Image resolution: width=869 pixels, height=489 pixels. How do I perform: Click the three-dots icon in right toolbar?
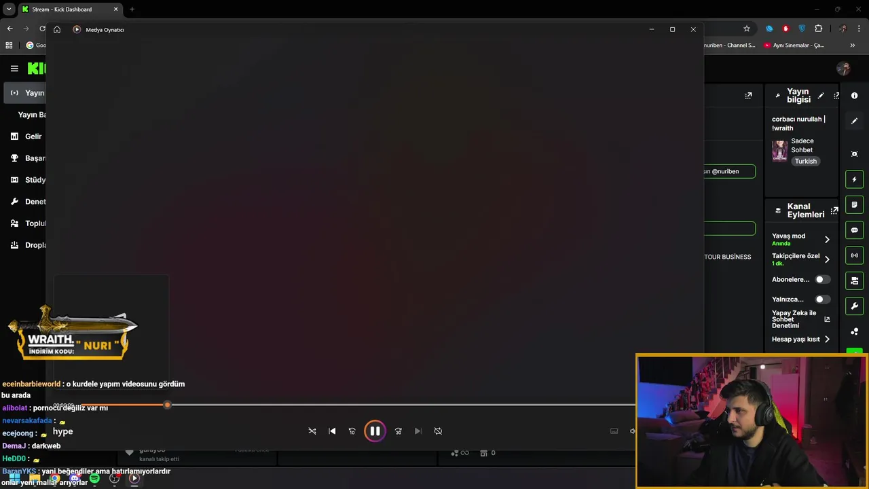[x=854, y=331]
